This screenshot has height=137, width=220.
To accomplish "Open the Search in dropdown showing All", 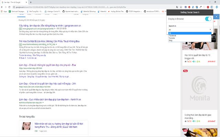I will tap(190, 30).
